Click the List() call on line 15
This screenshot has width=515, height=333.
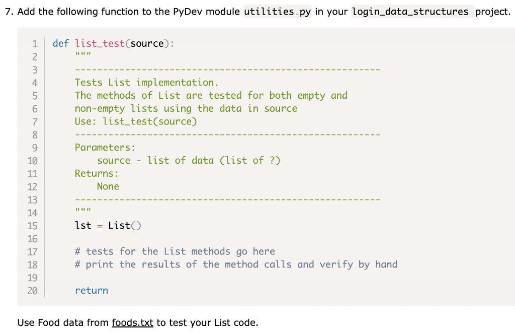coord(125,226)
